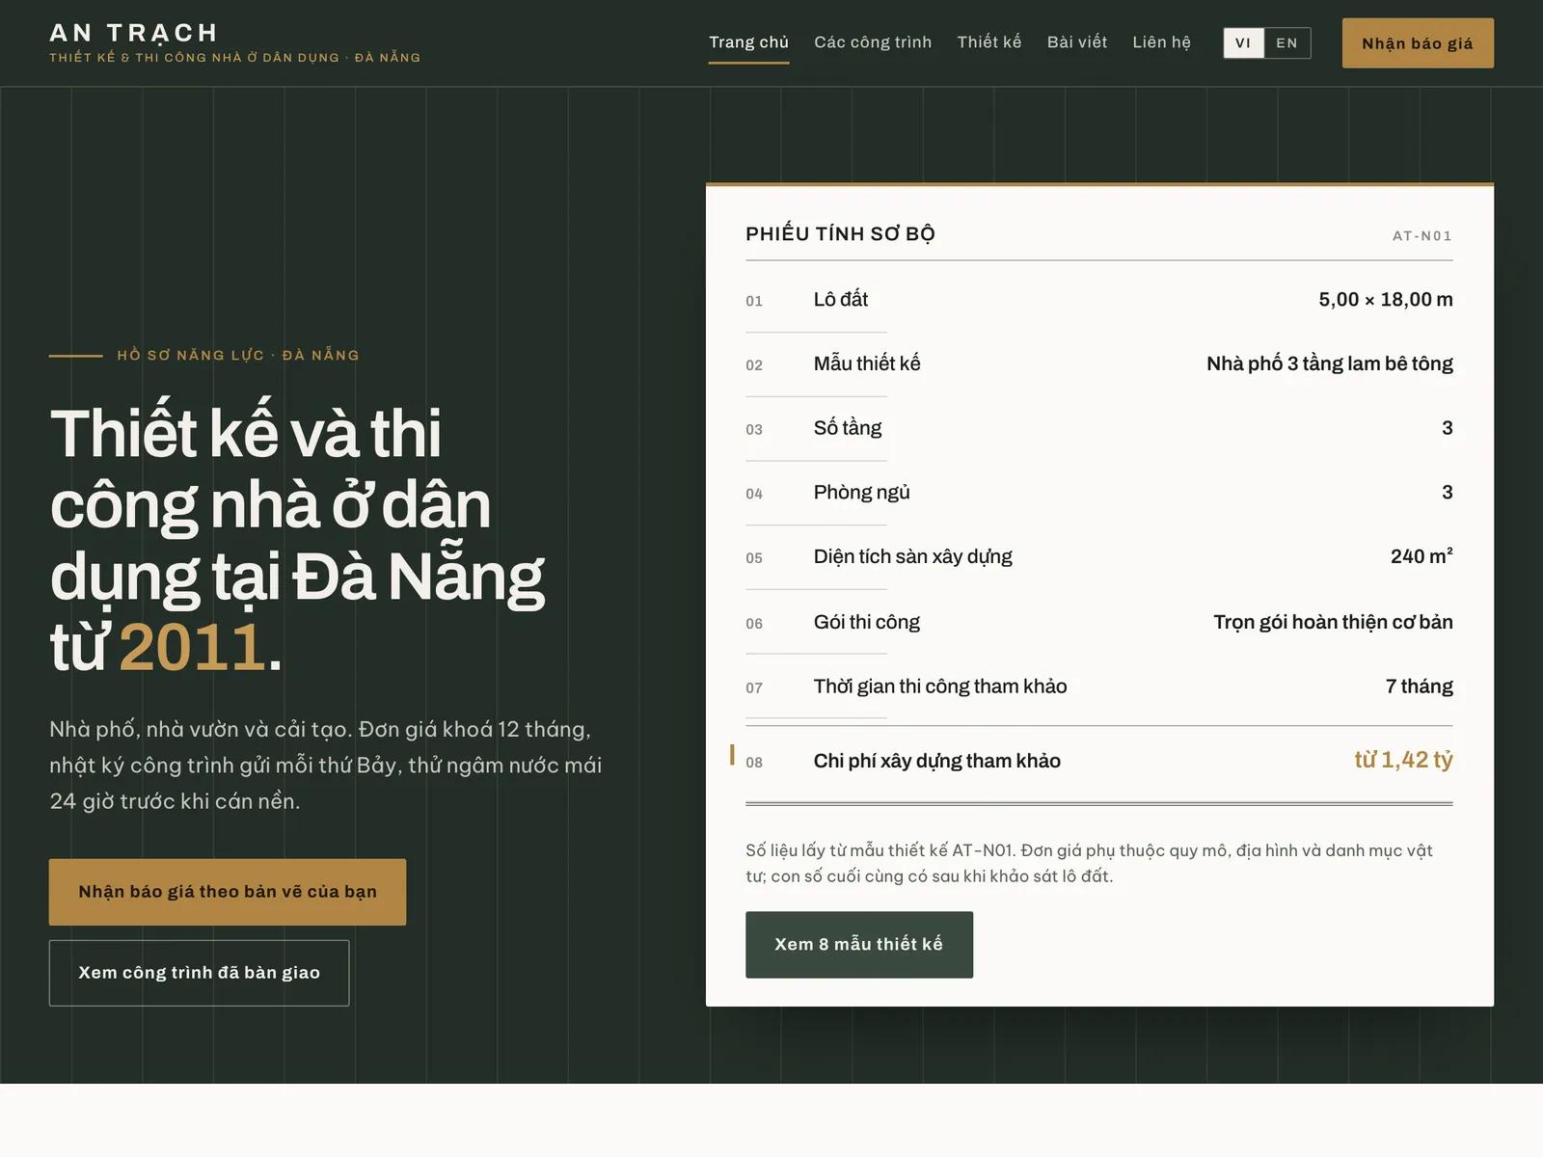Click the value 5,00 × 18,00 m
The width and height of the screenshot is (1543, 1157).
click(x=1386, y=300)
